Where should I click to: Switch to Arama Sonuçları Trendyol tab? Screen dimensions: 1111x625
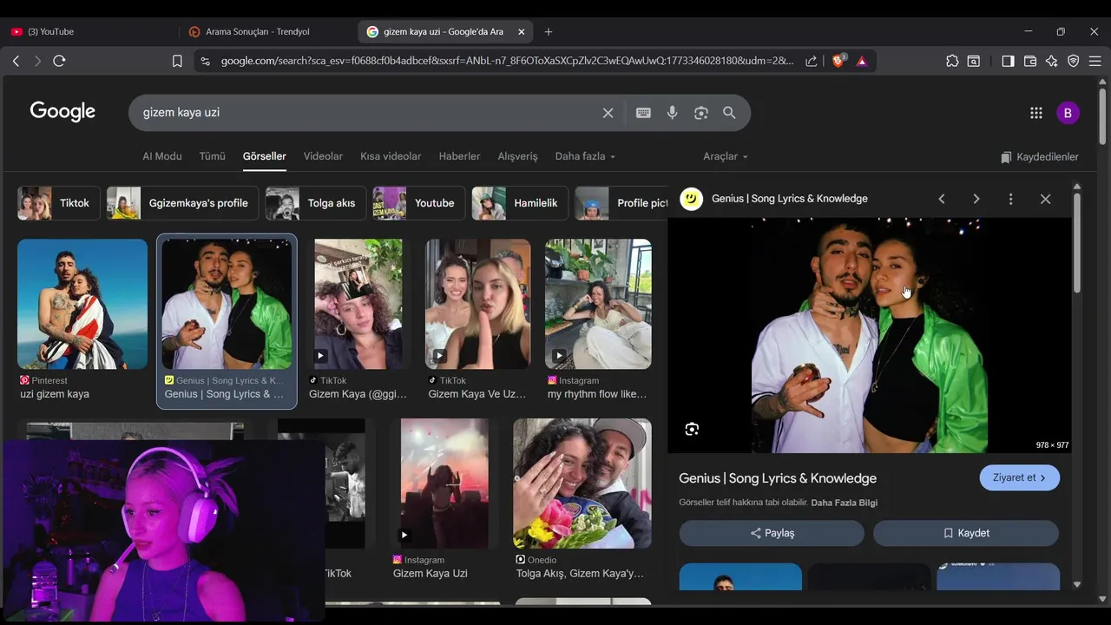point(268,32)
